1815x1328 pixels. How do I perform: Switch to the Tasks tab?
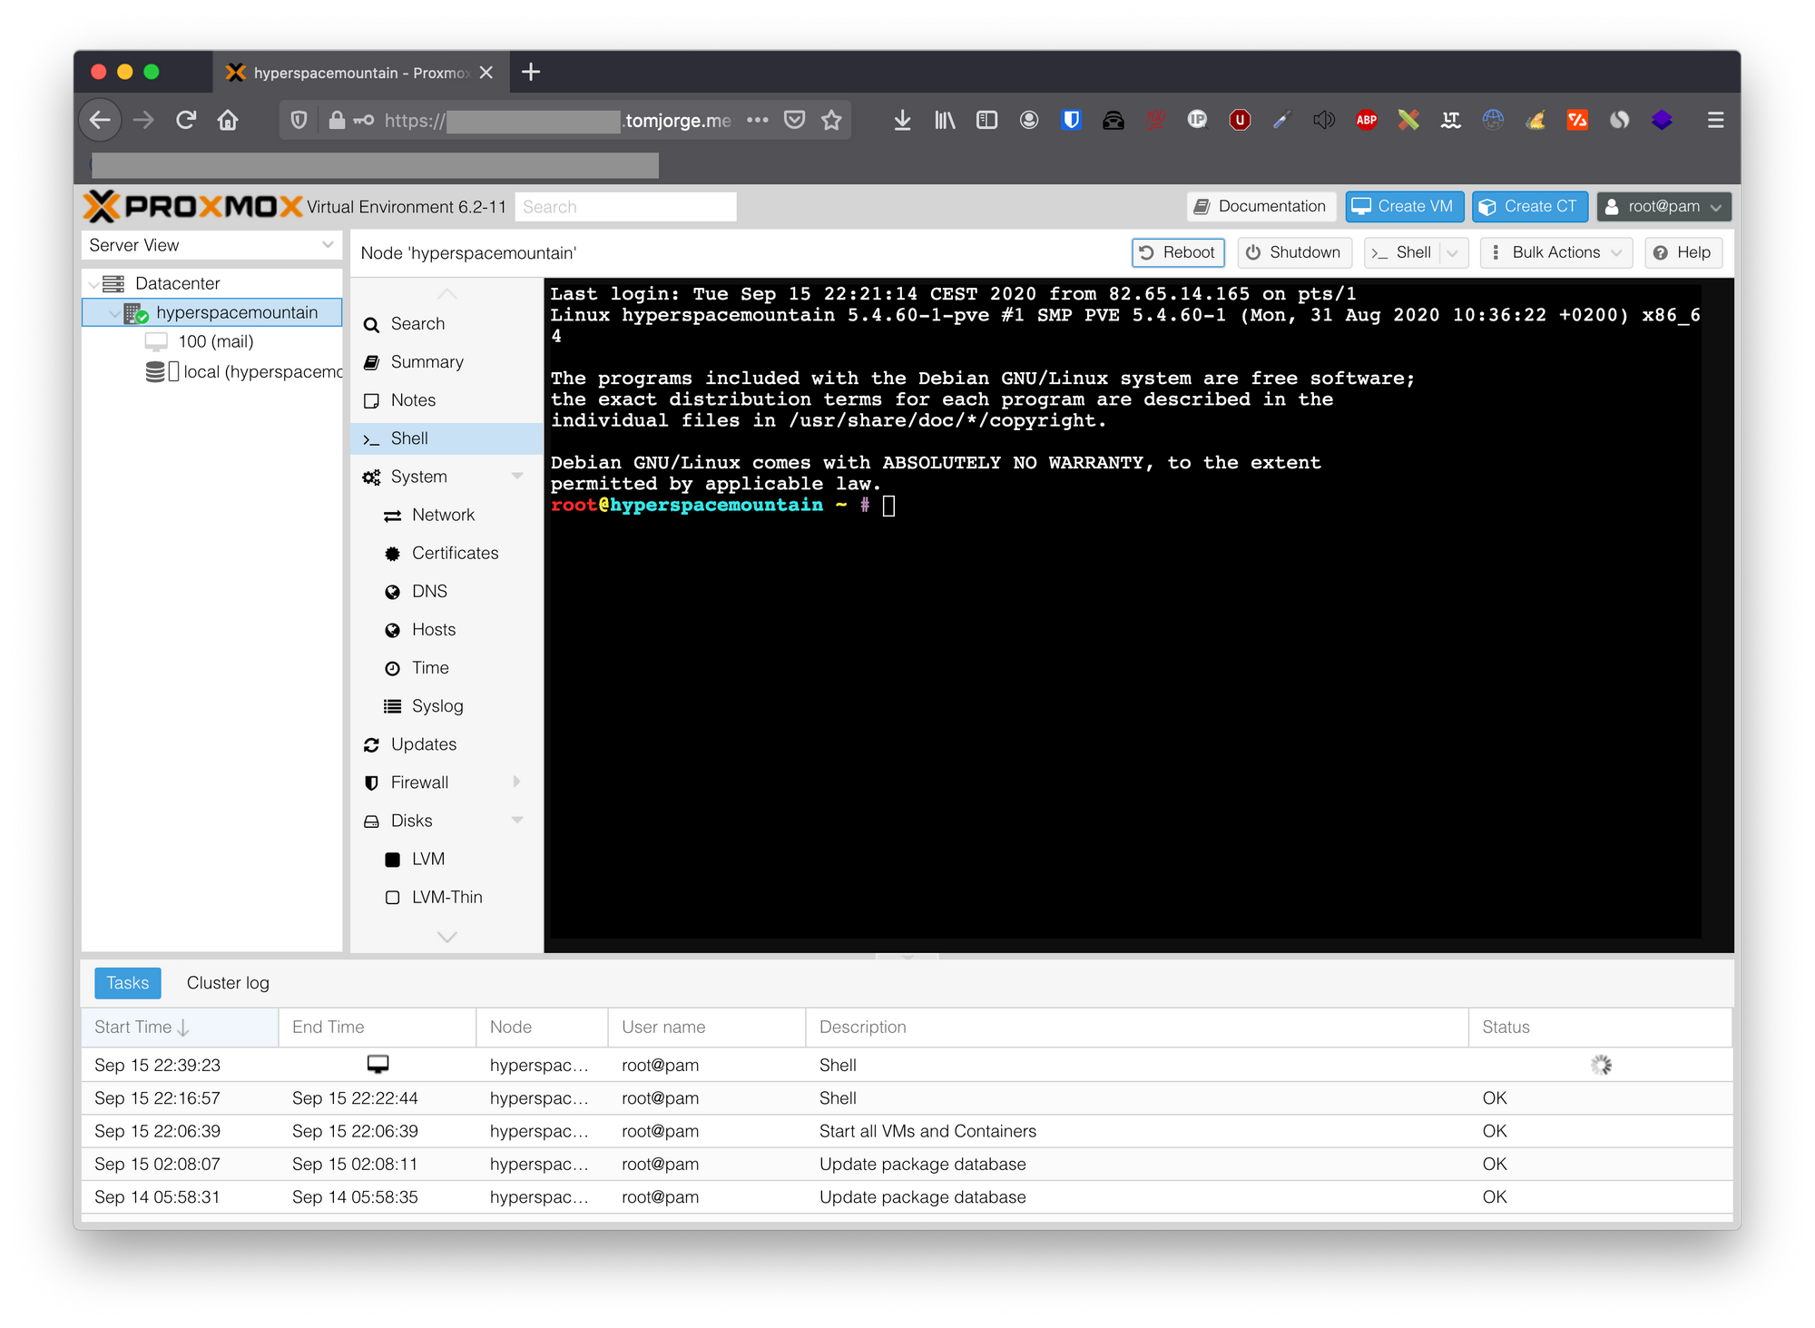coord(128,983)
